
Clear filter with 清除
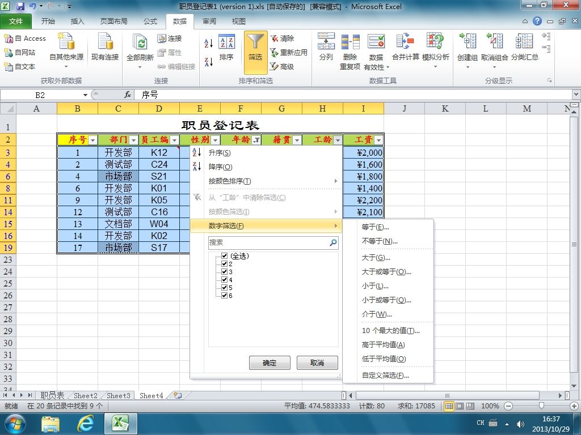282,38
